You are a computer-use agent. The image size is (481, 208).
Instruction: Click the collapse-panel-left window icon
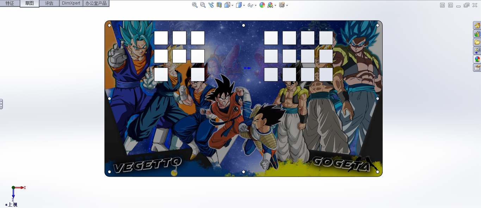point(442,5)
